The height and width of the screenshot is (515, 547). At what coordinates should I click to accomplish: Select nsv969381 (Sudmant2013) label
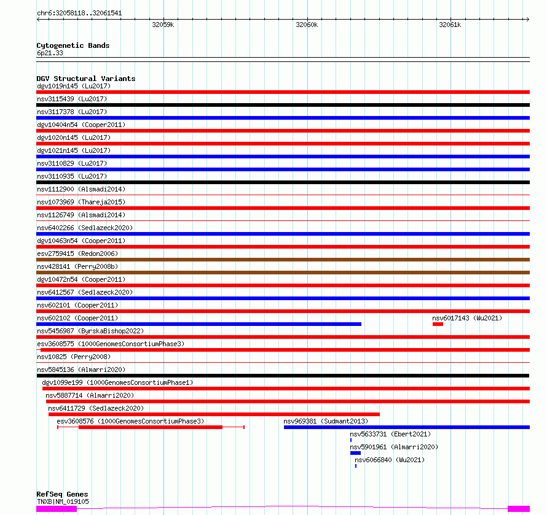[326, 421]
